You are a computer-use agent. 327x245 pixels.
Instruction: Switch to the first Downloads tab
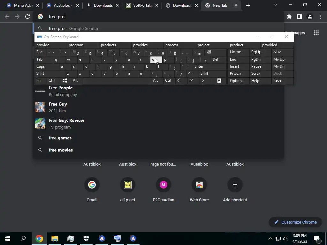click(x=103, y=5)
